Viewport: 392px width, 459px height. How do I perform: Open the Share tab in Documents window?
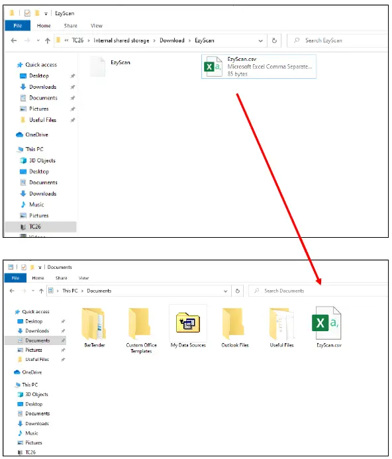coord(61,278)
